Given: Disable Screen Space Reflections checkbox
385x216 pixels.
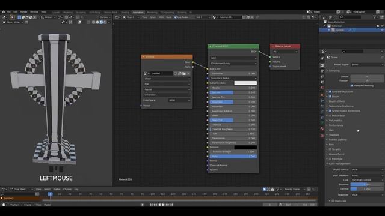Looking at the screenshot, I should pyautogui.click(x=330, y=111).
